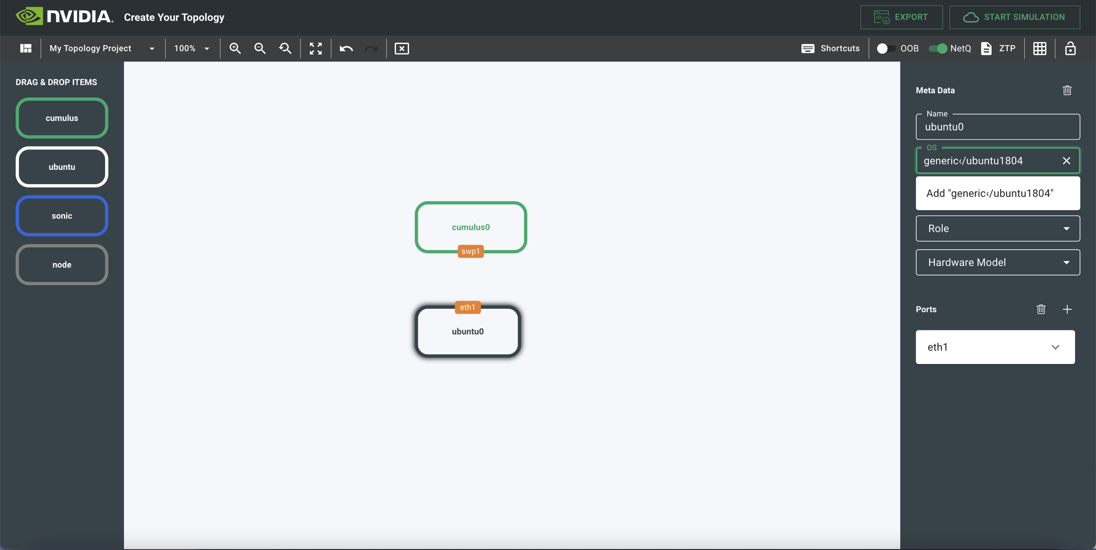Disable the NetQ toggle switch
The height and width of the screenshot is (550, 1096).
[x=937, y=48]
